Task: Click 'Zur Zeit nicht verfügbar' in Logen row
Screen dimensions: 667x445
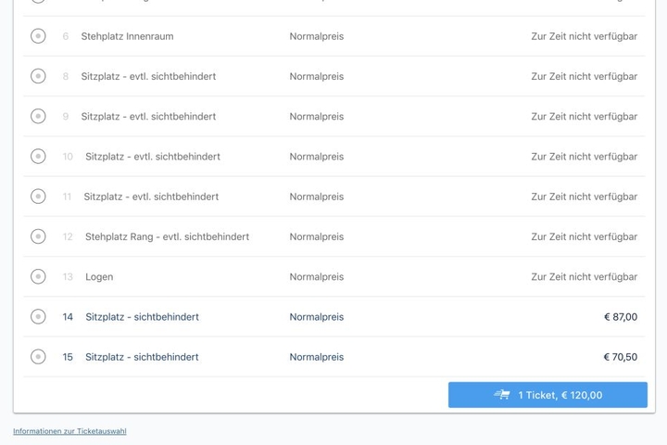Action: click(x=584, y=277)
